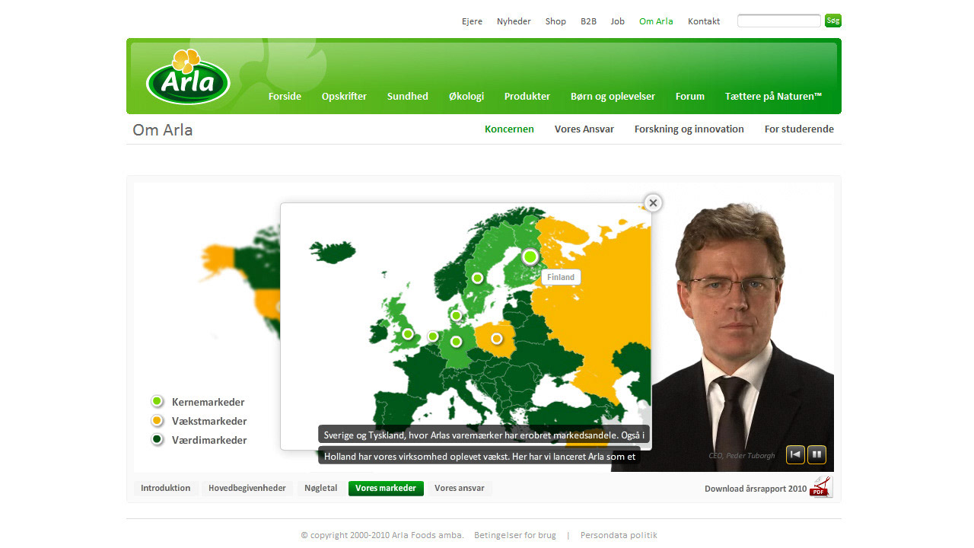
Task: Select the Netherlands map marker
Action: [433, 336]
